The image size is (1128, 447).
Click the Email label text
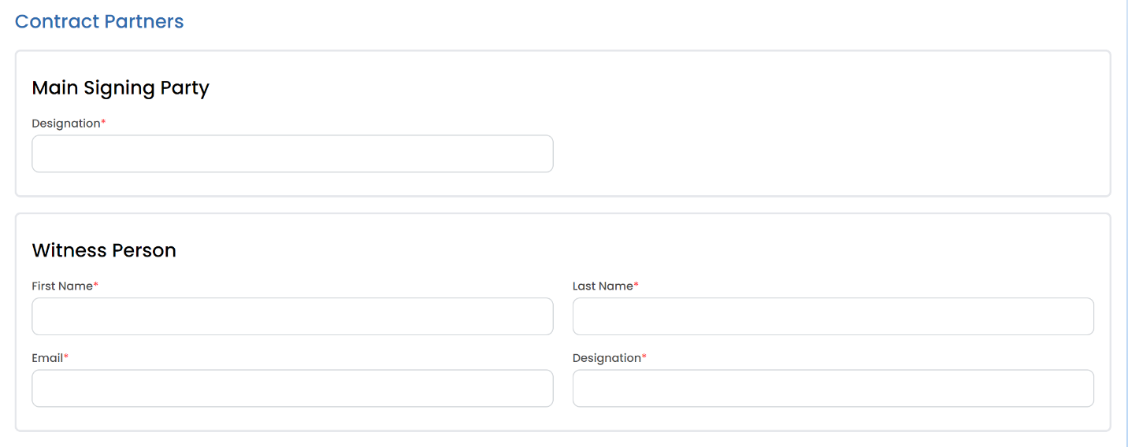[47, 358]
